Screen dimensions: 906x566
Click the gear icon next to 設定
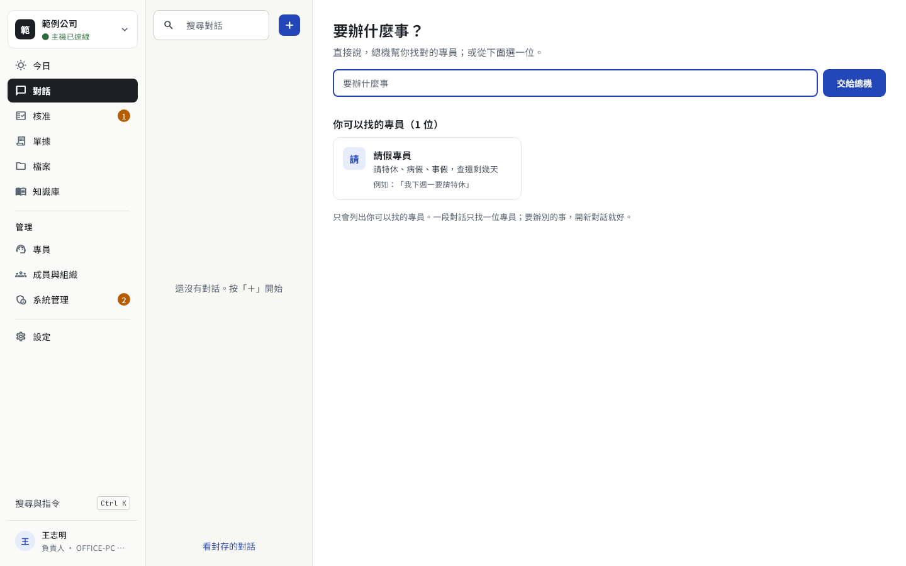(21, 336)
